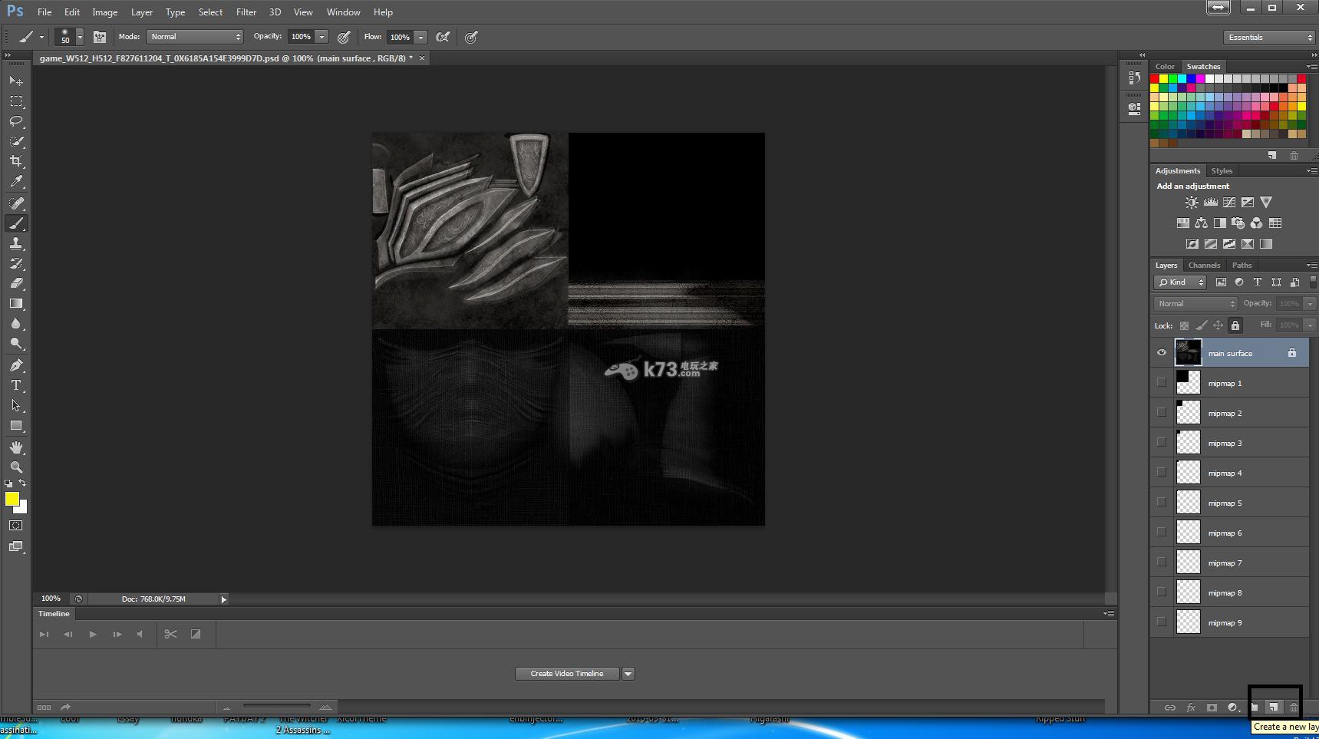This screenshot has width=1319, height=739.
Task: Play the timeline
Action: pos(93,634)
